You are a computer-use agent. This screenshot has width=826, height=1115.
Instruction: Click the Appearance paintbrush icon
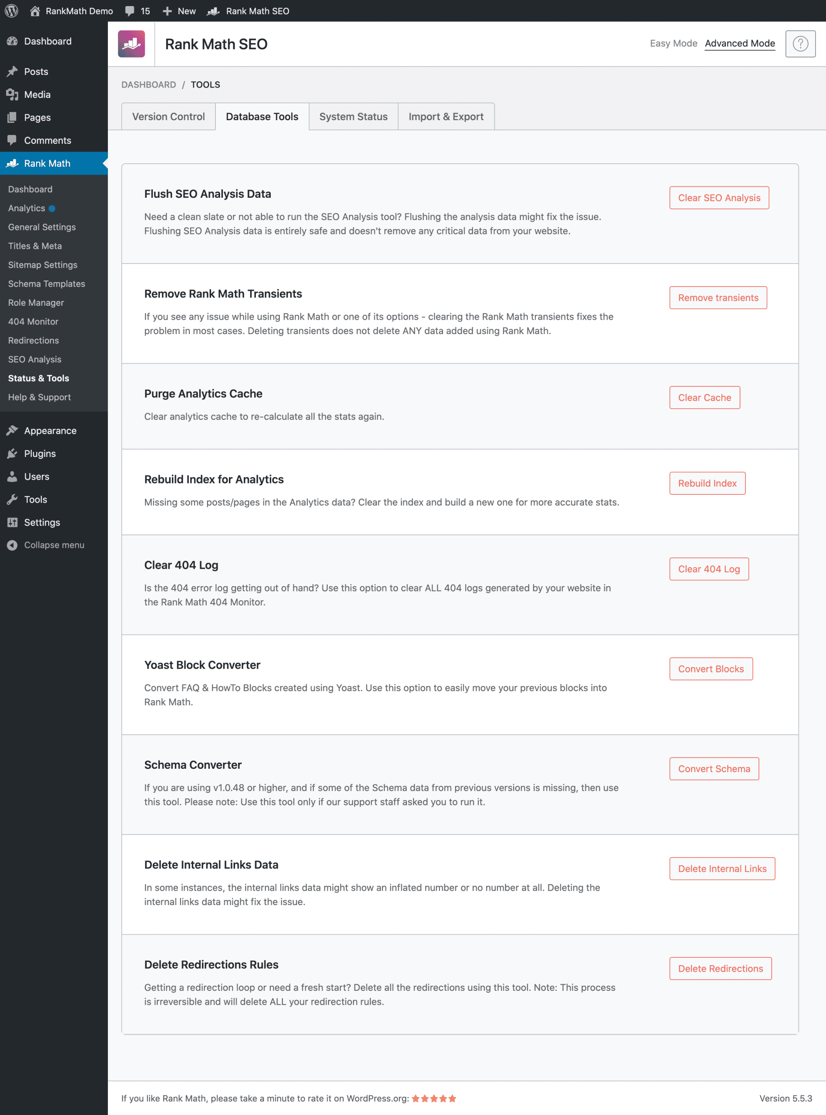13,430
